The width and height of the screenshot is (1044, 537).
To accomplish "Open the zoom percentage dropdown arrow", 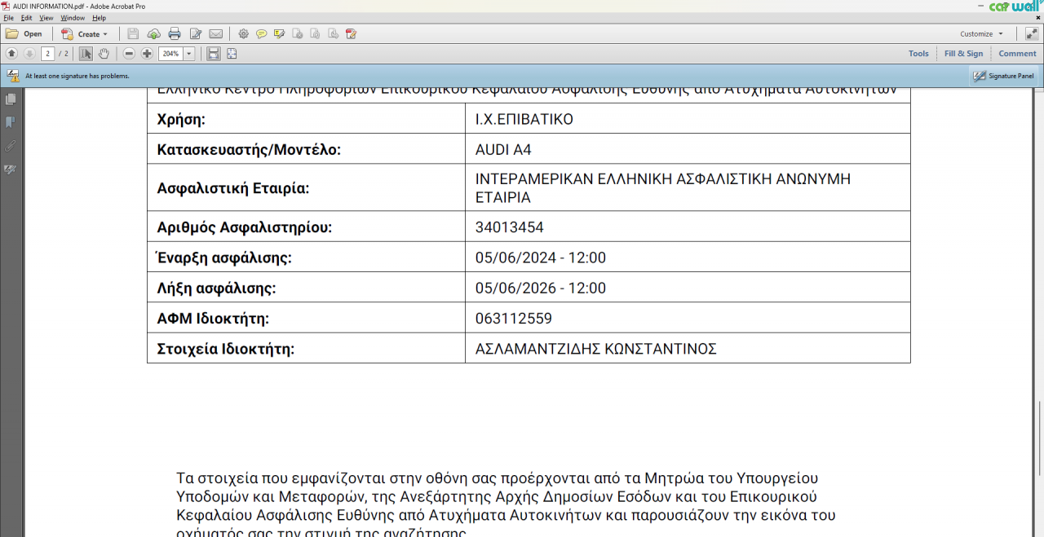I will pyautogui.click(x=189, y=54).
